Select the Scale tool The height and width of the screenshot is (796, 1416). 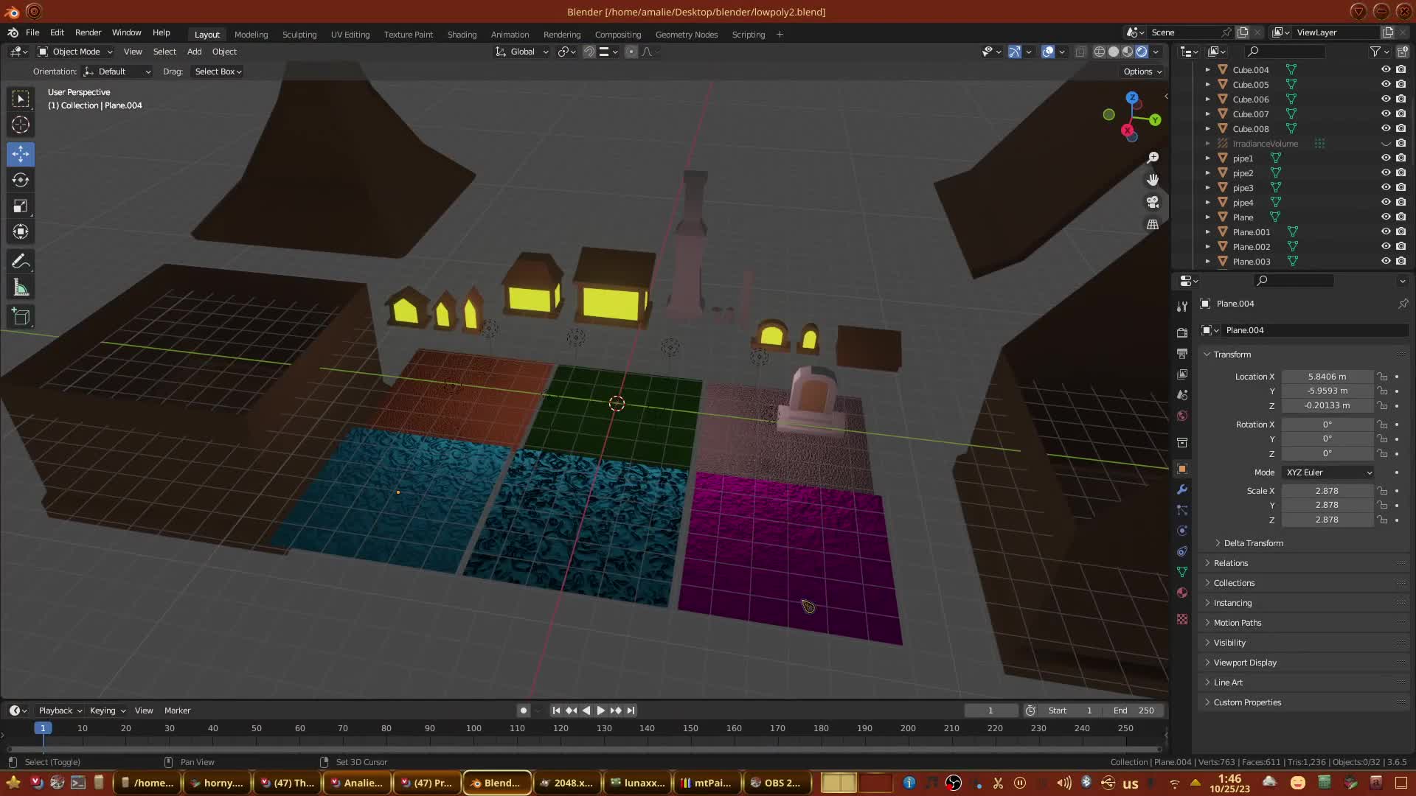click(21, 206)
